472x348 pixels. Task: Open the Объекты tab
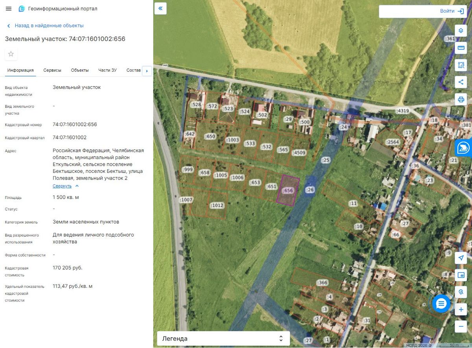[x=80, y=70]
